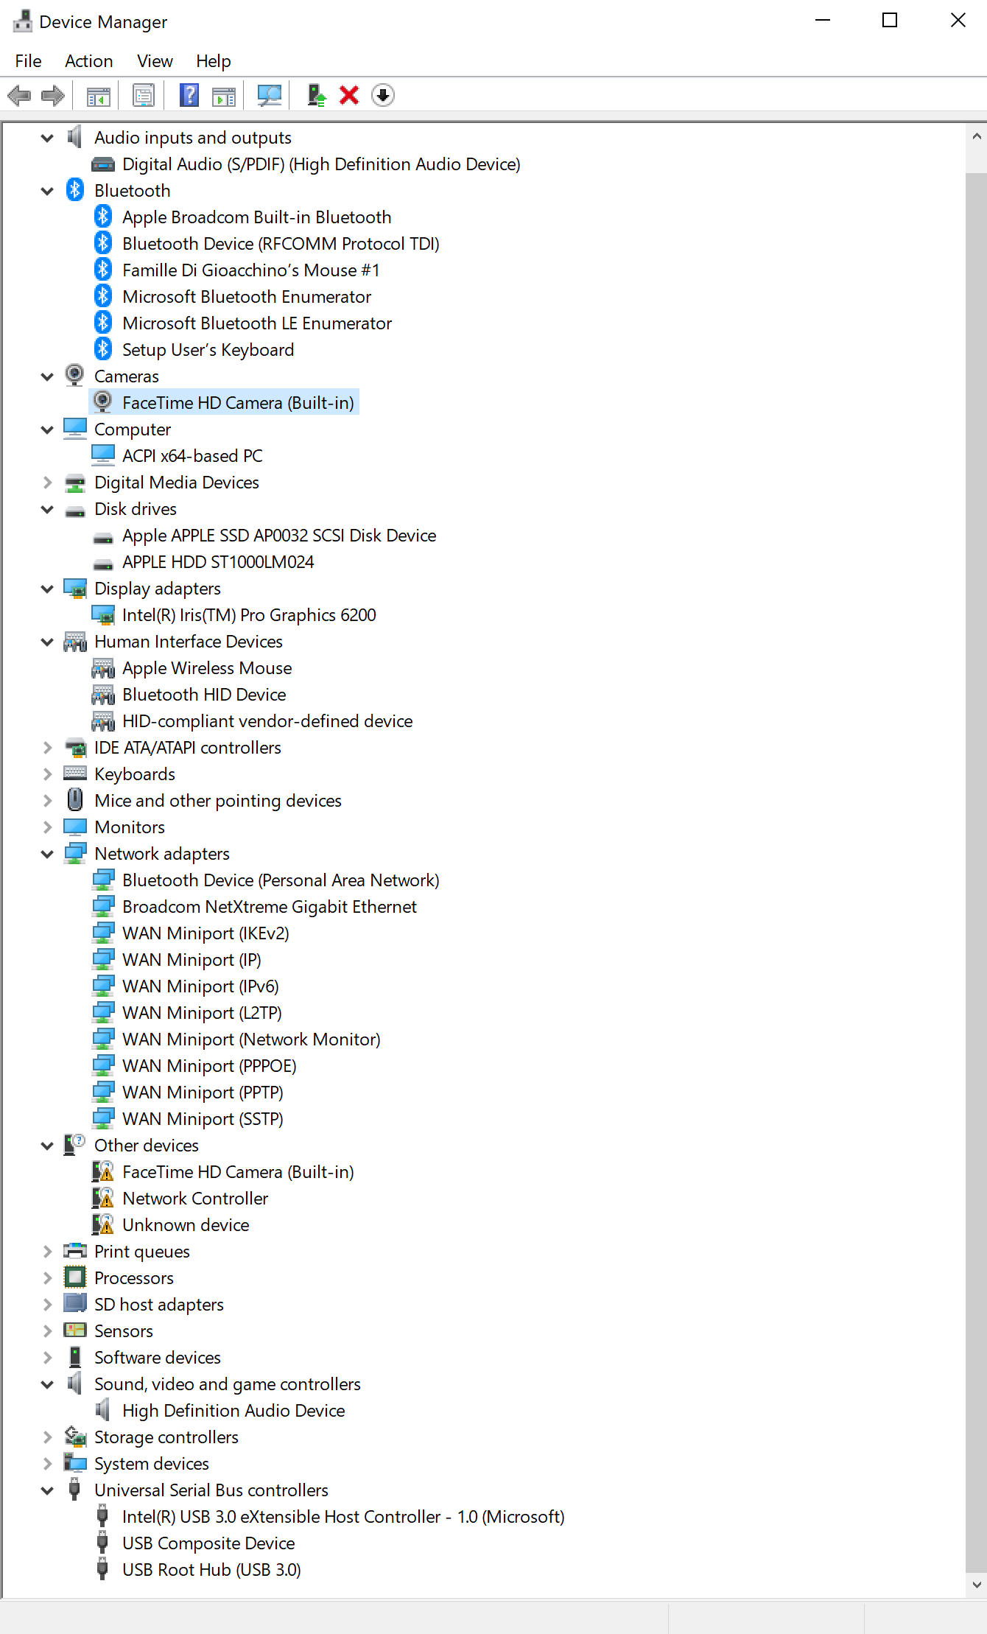Select Apple APPLE SSD AP0032 SCSI Disk Device
The height and width of the screenshot is (1634, 987).
tap(279, 536)
